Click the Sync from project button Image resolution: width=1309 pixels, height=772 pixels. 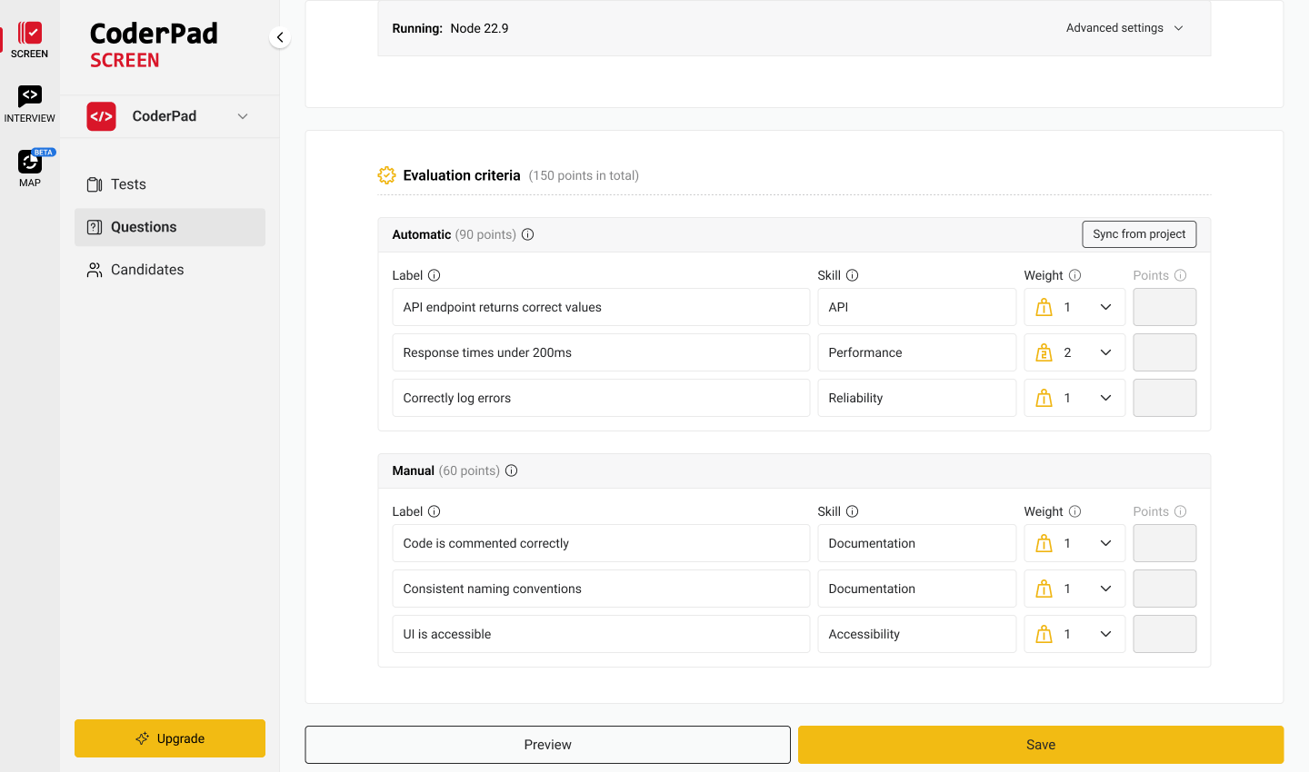1139,234
